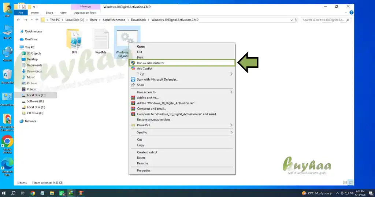Image resolution: width=375 pixels, height=197 pixels.
Task: Go forward with the Forward arrow
Action: point(26,20)
